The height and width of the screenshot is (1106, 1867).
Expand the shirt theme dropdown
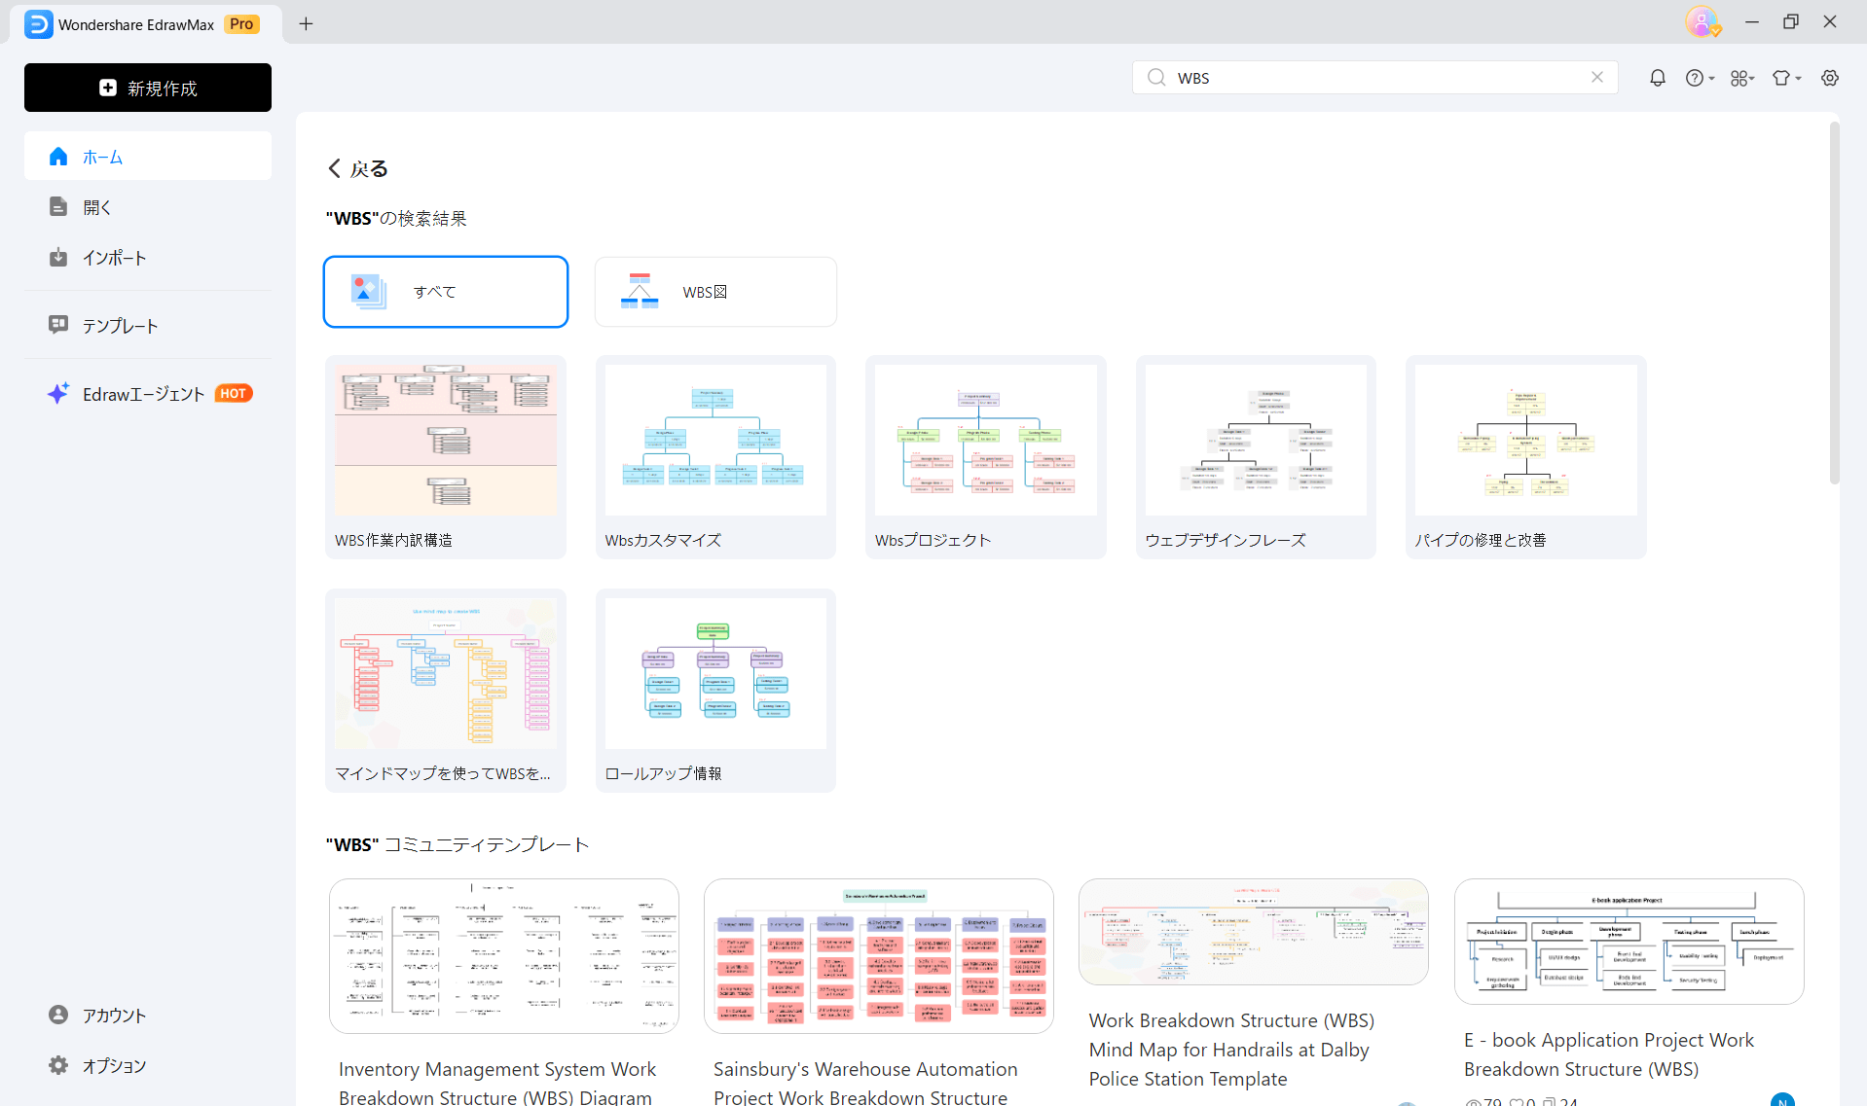coord(1786,78)
